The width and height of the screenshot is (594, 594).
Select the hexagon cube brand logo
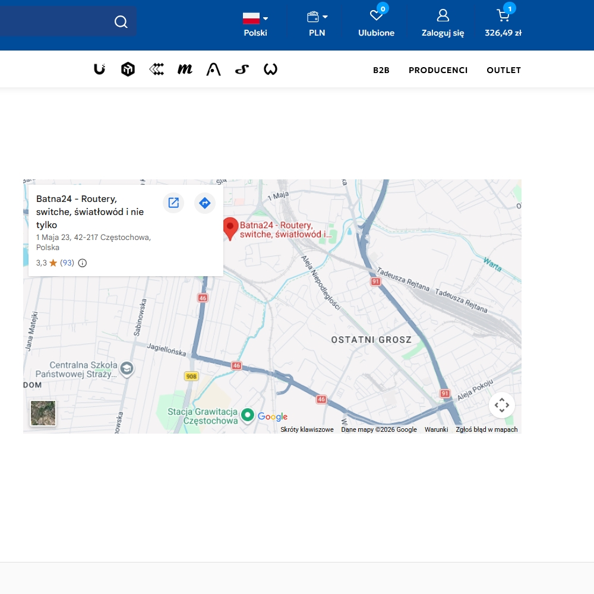(x=128, y=69)
